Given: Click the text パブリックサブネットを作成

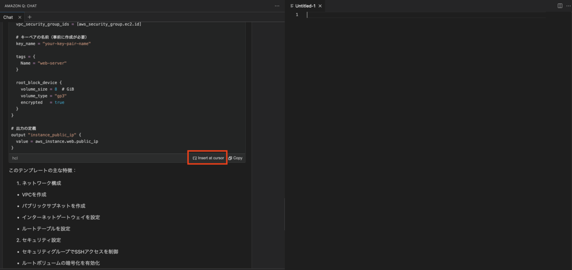Looking at the screenshot, I should (x=53, y=206).
